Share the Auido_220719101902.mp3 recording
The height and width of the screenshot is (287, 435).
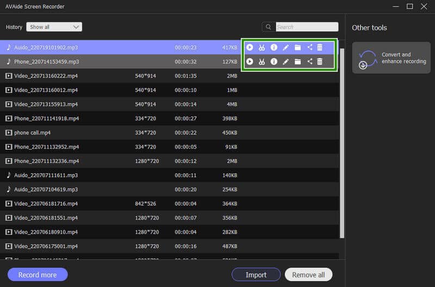coord(310,47)
